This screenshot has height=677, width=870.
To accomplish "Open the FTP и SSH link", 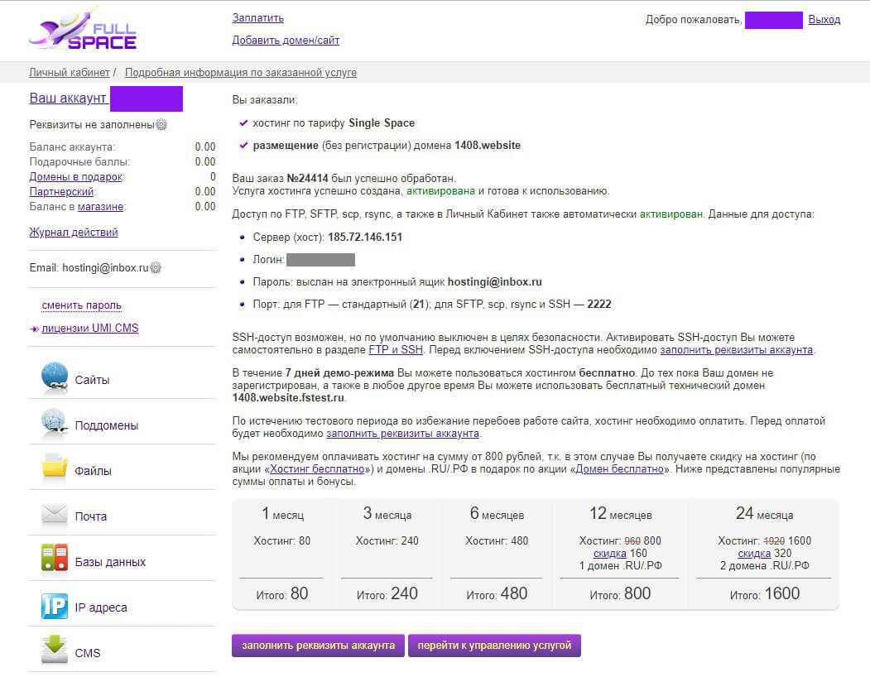I will tap(396, 349).
